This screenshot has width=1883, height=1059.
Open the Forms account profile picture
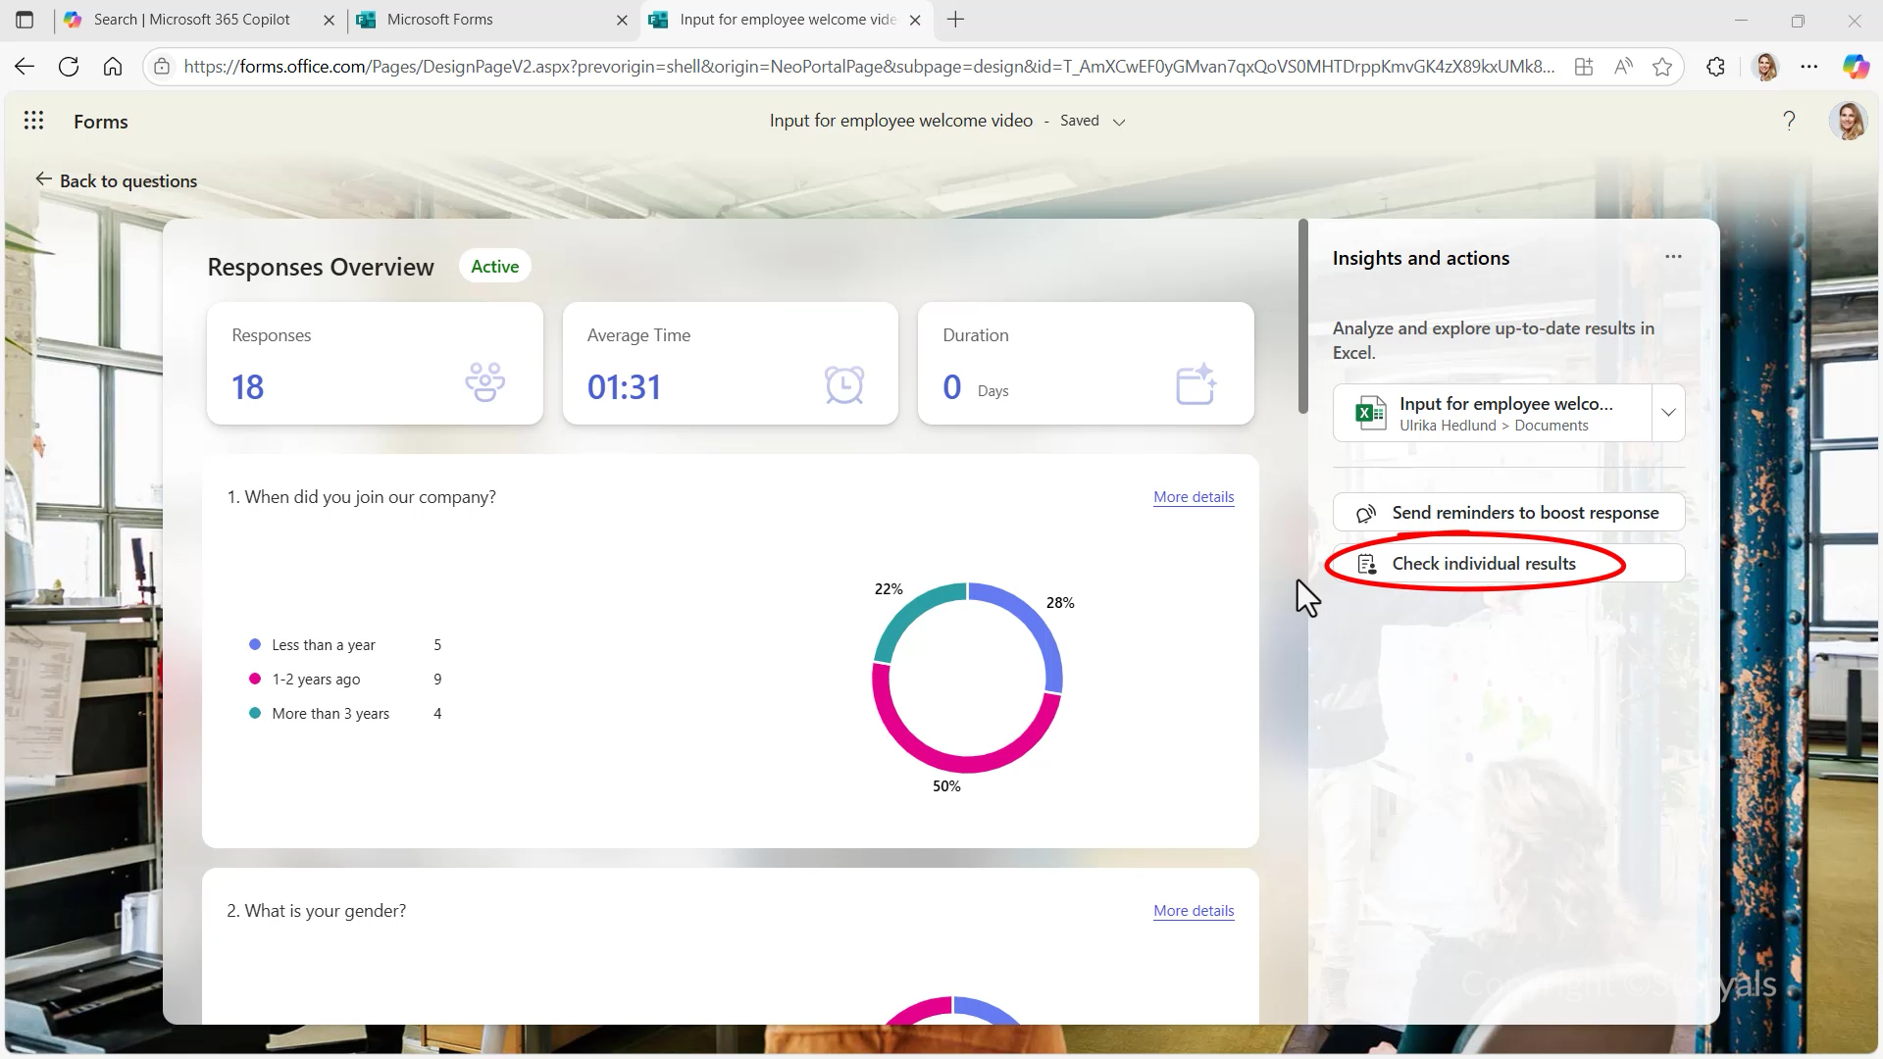(1848, 121)
